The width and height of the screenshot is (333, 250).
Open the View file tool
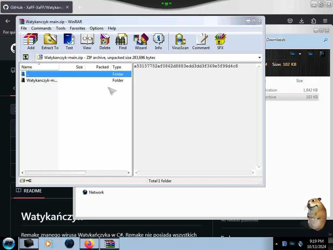(87, 42)
